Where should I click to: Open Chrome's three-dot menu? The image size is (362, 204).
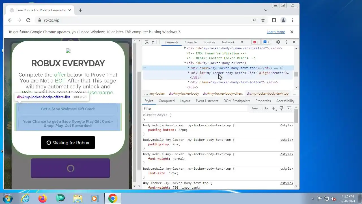click(292, 20)
